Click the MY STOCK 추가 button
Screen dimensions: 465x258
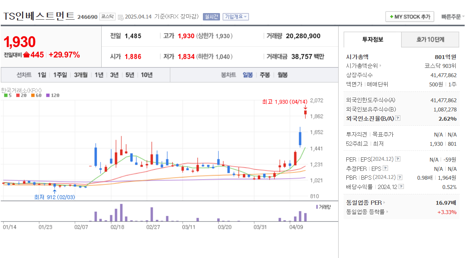pos(410,17)
